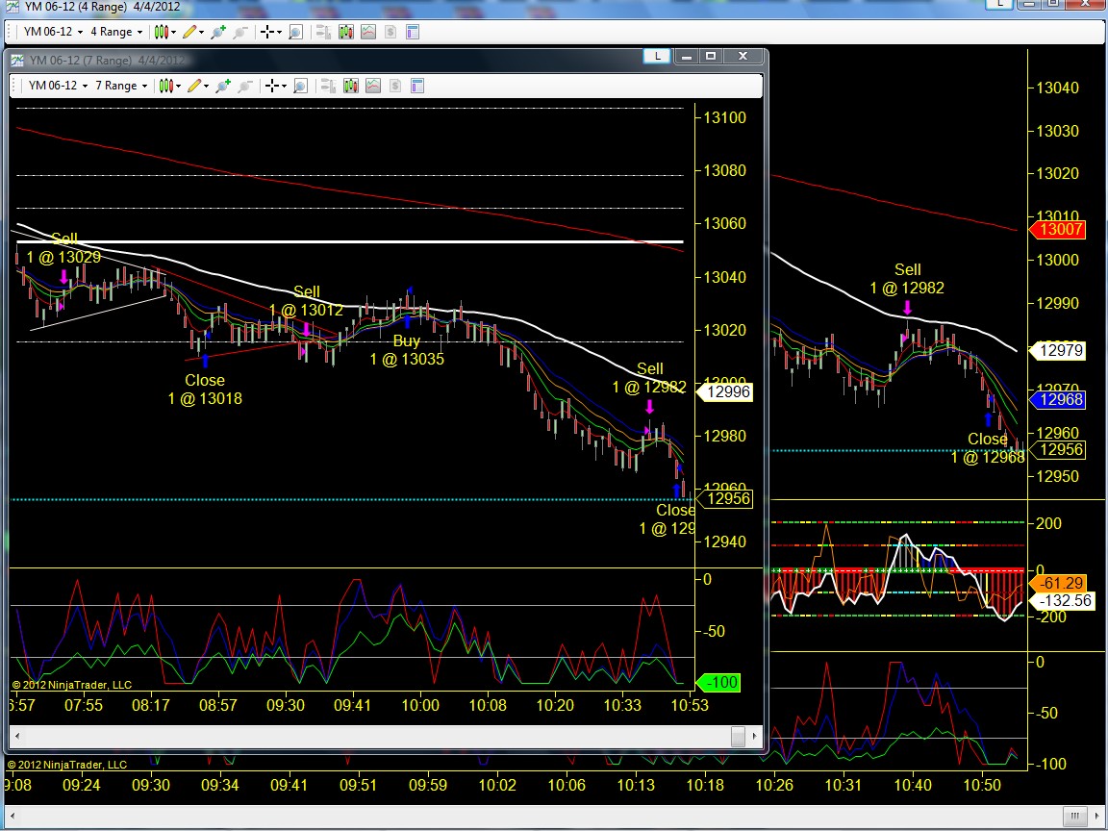Click the 'Buy 1 @ 13035' trade label
The width and height of the screenshot is (1108, 831).
tap(407, 350)
